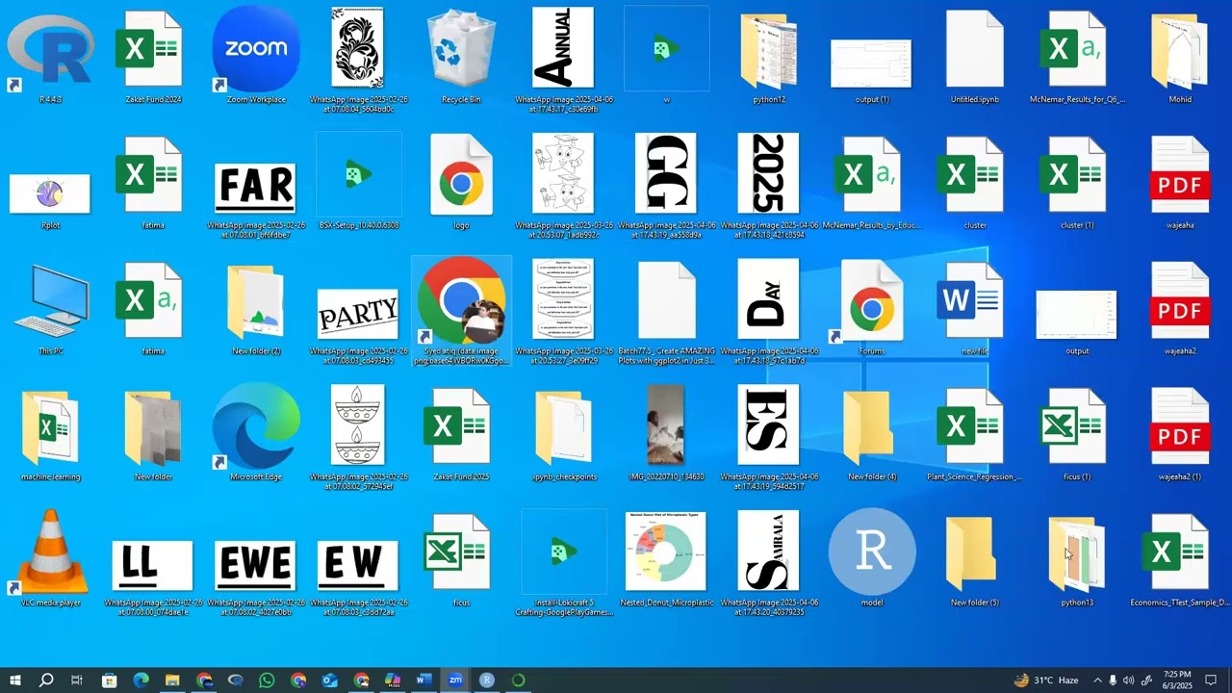Viewport: 1232px width, 693px height.
Task: Select the Recycle Bin icon
Action: [x=461, y=50]
